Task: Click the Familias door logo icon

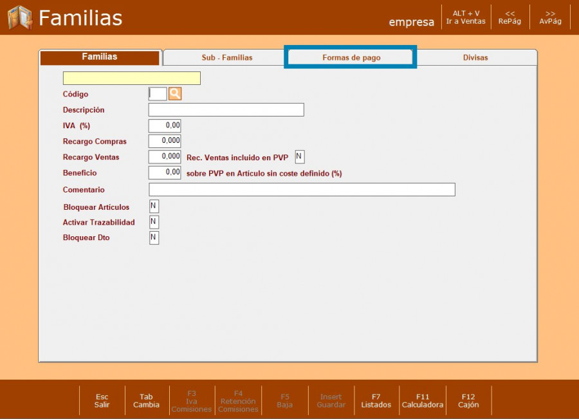Action: click(x=19, y=17)
